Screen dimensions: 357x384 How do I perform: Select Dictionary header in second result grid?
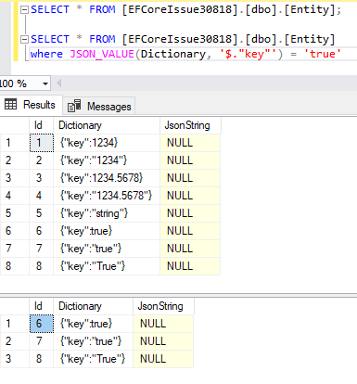pyautogui.click(x=93, y=306)
